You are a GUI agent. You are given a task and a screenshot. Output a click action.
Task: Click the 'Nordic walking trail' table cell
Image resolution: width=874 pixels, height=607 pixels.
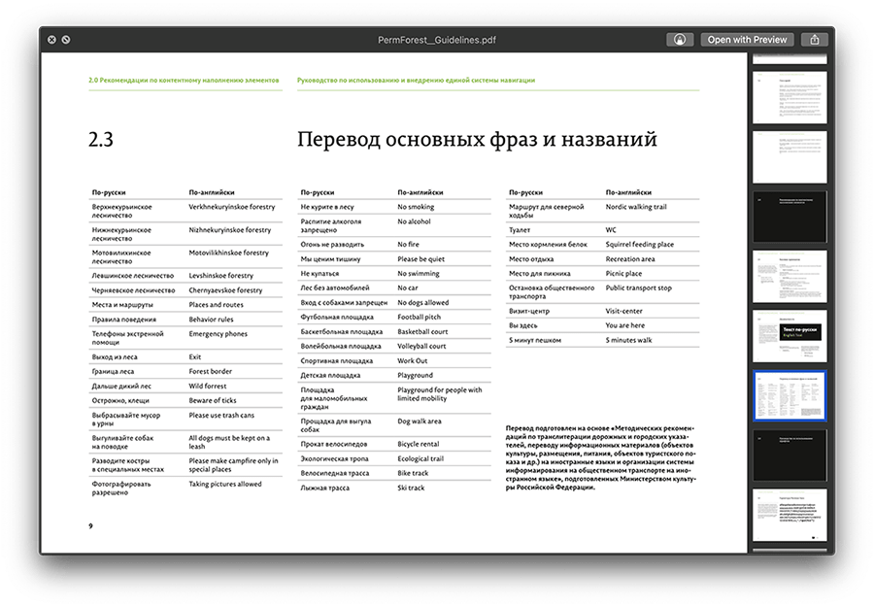636,207
